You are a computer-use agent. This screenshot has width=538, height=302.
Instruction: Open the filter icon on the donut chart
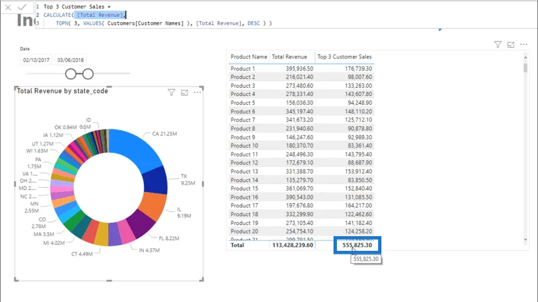click(171, 93)
